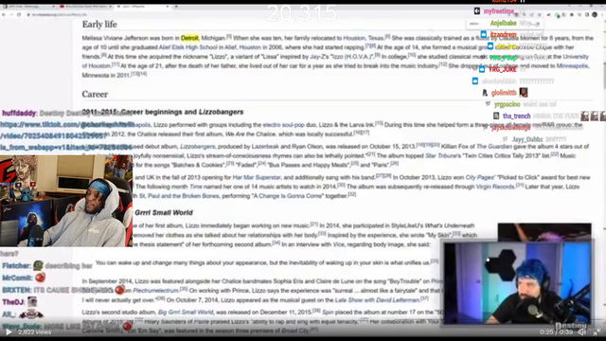Open the Har Mar Superstar link

[257, 177]
